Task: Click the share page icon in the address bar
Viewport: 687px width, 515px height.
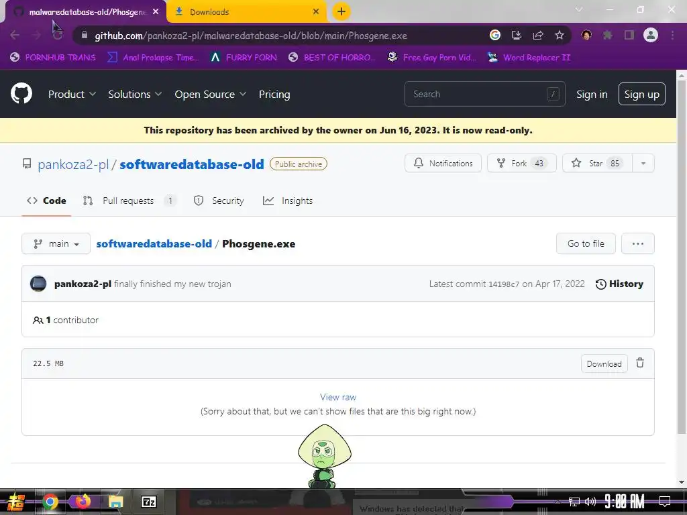Action: click(538, 35)
